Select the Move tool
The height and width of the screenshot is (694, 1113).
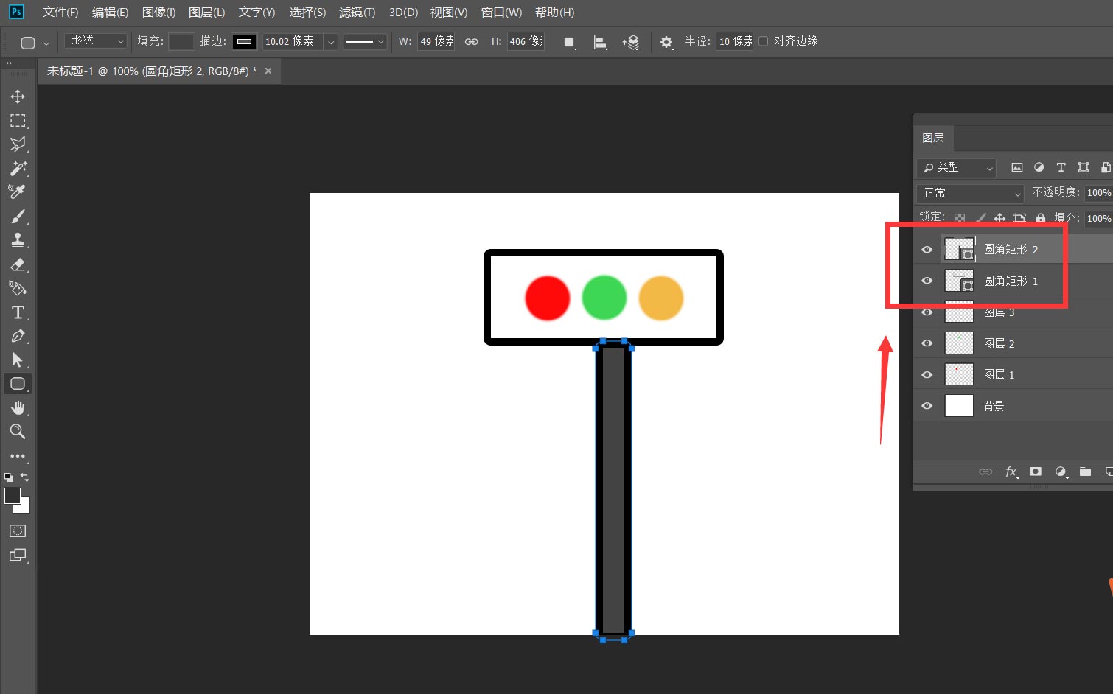click(x=18, y=97)
